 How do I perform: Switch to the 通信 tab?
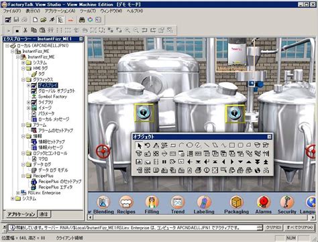(44, 215)
